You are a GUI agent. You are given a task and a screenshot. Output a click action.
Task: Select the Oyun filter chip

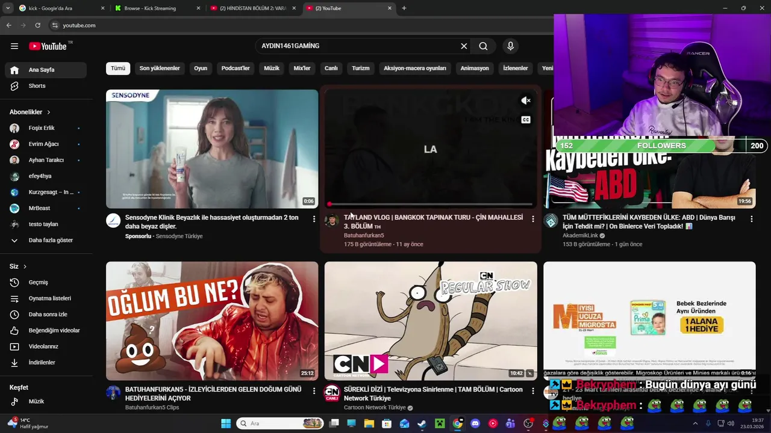[x=201, y=69]
